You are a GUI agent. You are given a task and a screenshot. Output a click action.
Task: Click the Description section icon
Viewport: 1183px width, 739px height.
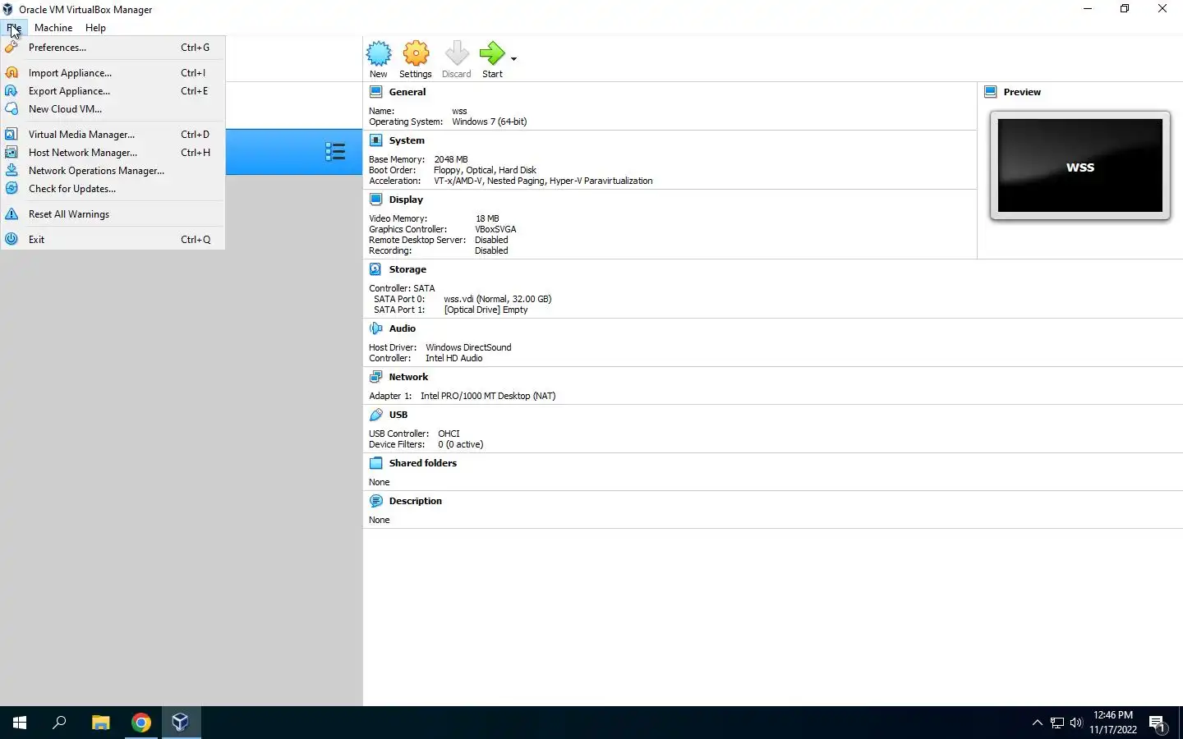point(375,501)
